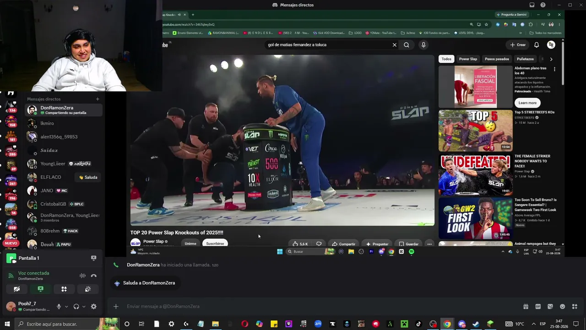Show hidden system tray icons
Image resolution: width=586 pixels, height=330 pixels.
click(x=533, y=324)
